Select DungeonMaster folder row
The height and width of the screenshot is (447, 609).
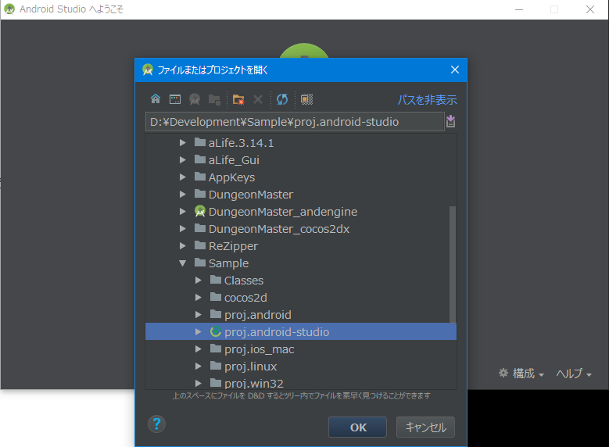pyautogui.click(x=301, y=194)
